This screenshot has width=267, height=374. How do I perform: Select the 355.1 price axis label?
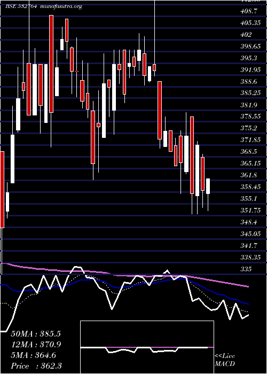(x=249, y=198)
